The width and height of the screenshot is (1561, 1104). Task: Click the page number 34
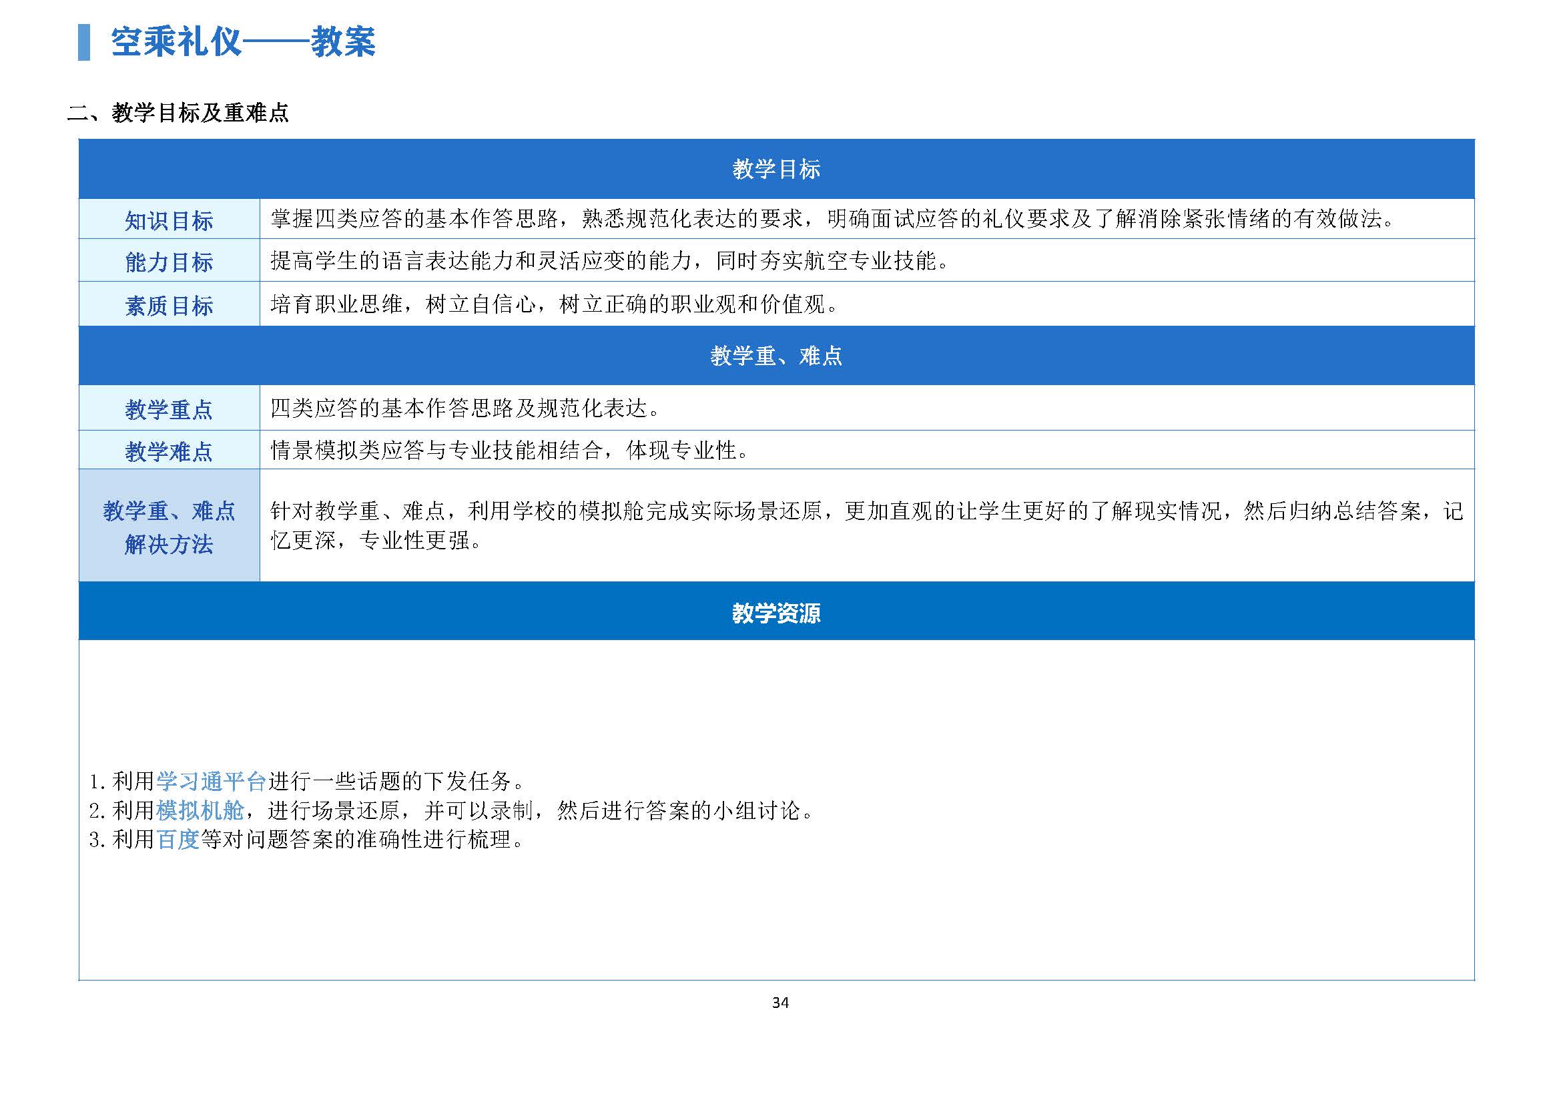781,1003
